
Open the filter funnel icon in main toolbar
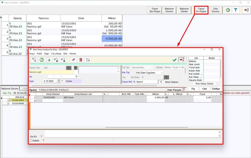point(236,10)
